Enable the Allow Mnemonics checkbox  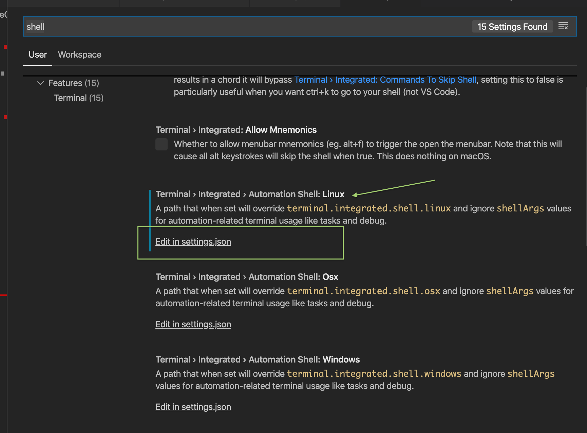pyautogui.click(x=162, y=144)
